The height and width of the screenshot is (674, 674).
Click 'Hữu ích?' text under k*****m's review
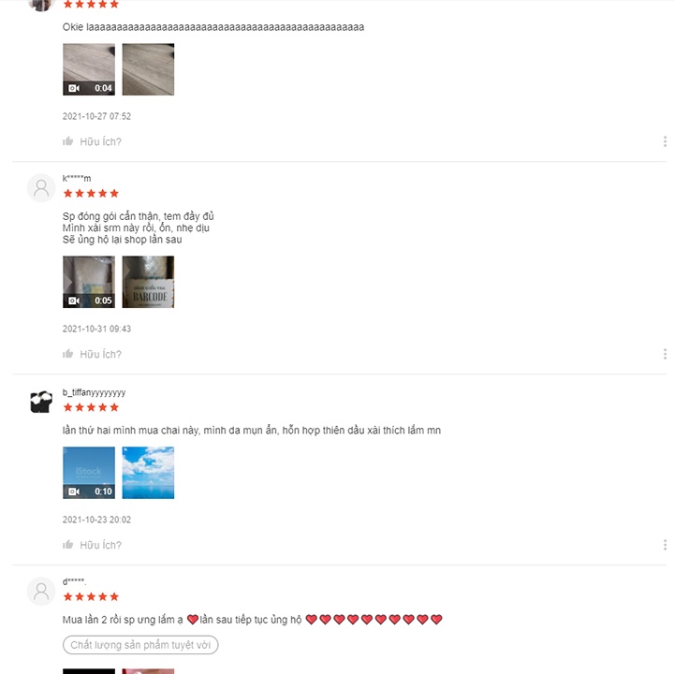point(100,354)
